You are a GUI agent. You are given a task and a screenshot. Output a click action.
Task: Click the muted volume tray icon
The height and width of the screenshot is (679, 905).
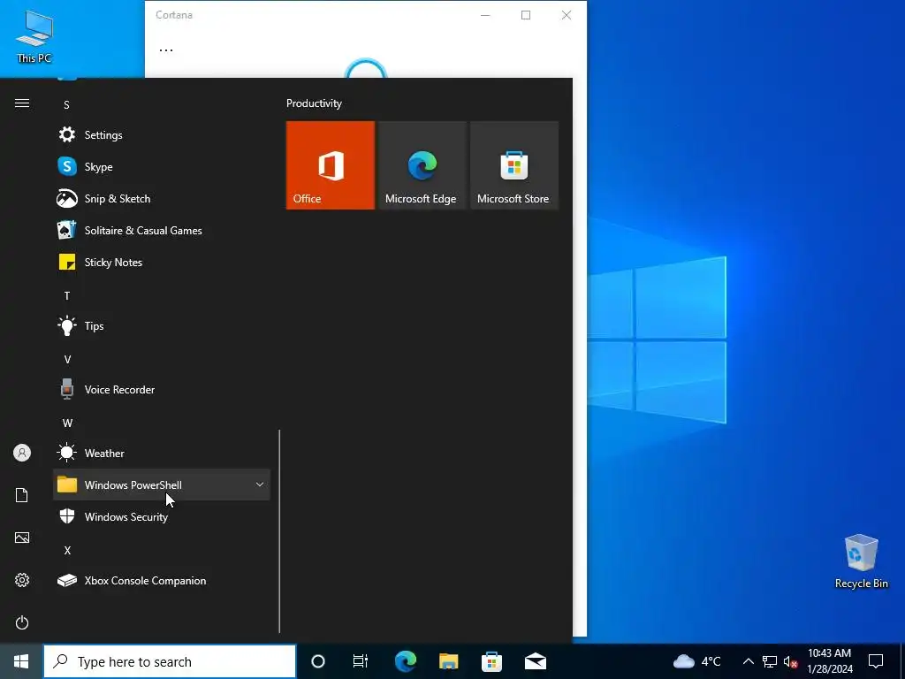(x=791, y=661)
